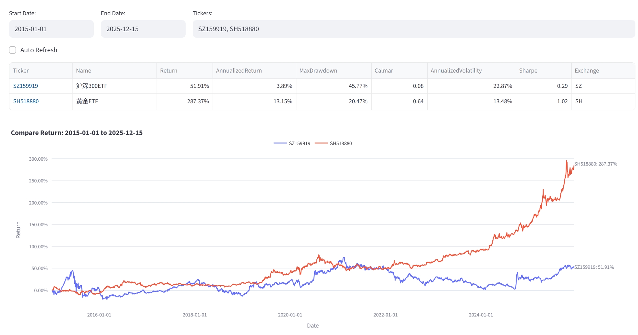Click the Sharpe column header
Image resolution: width=638 pixels, height=335 pixels.
(528, 71)
